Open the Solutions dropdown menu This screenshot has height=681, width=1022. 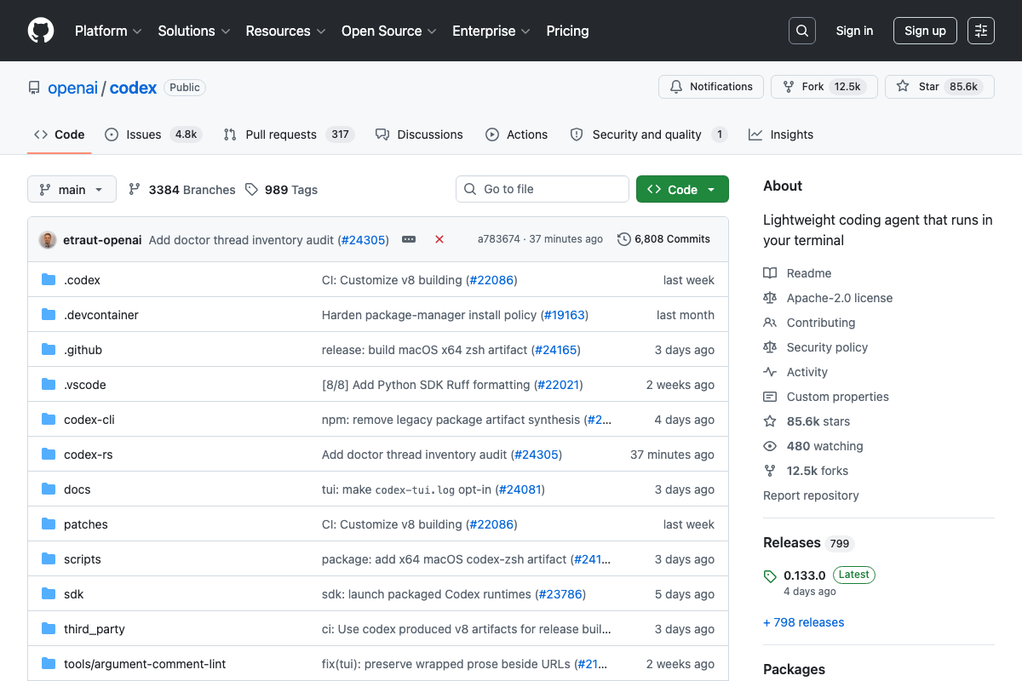[194, 31]
